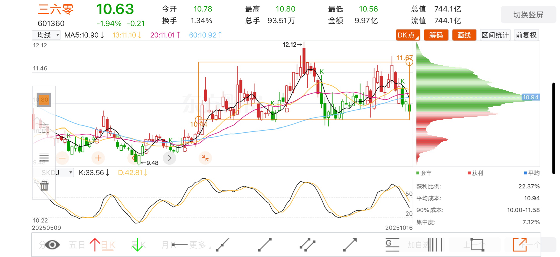Toggle the 筹码 chip distribution panel
This screenshot has height=257, width=560.
pos(436,35)
